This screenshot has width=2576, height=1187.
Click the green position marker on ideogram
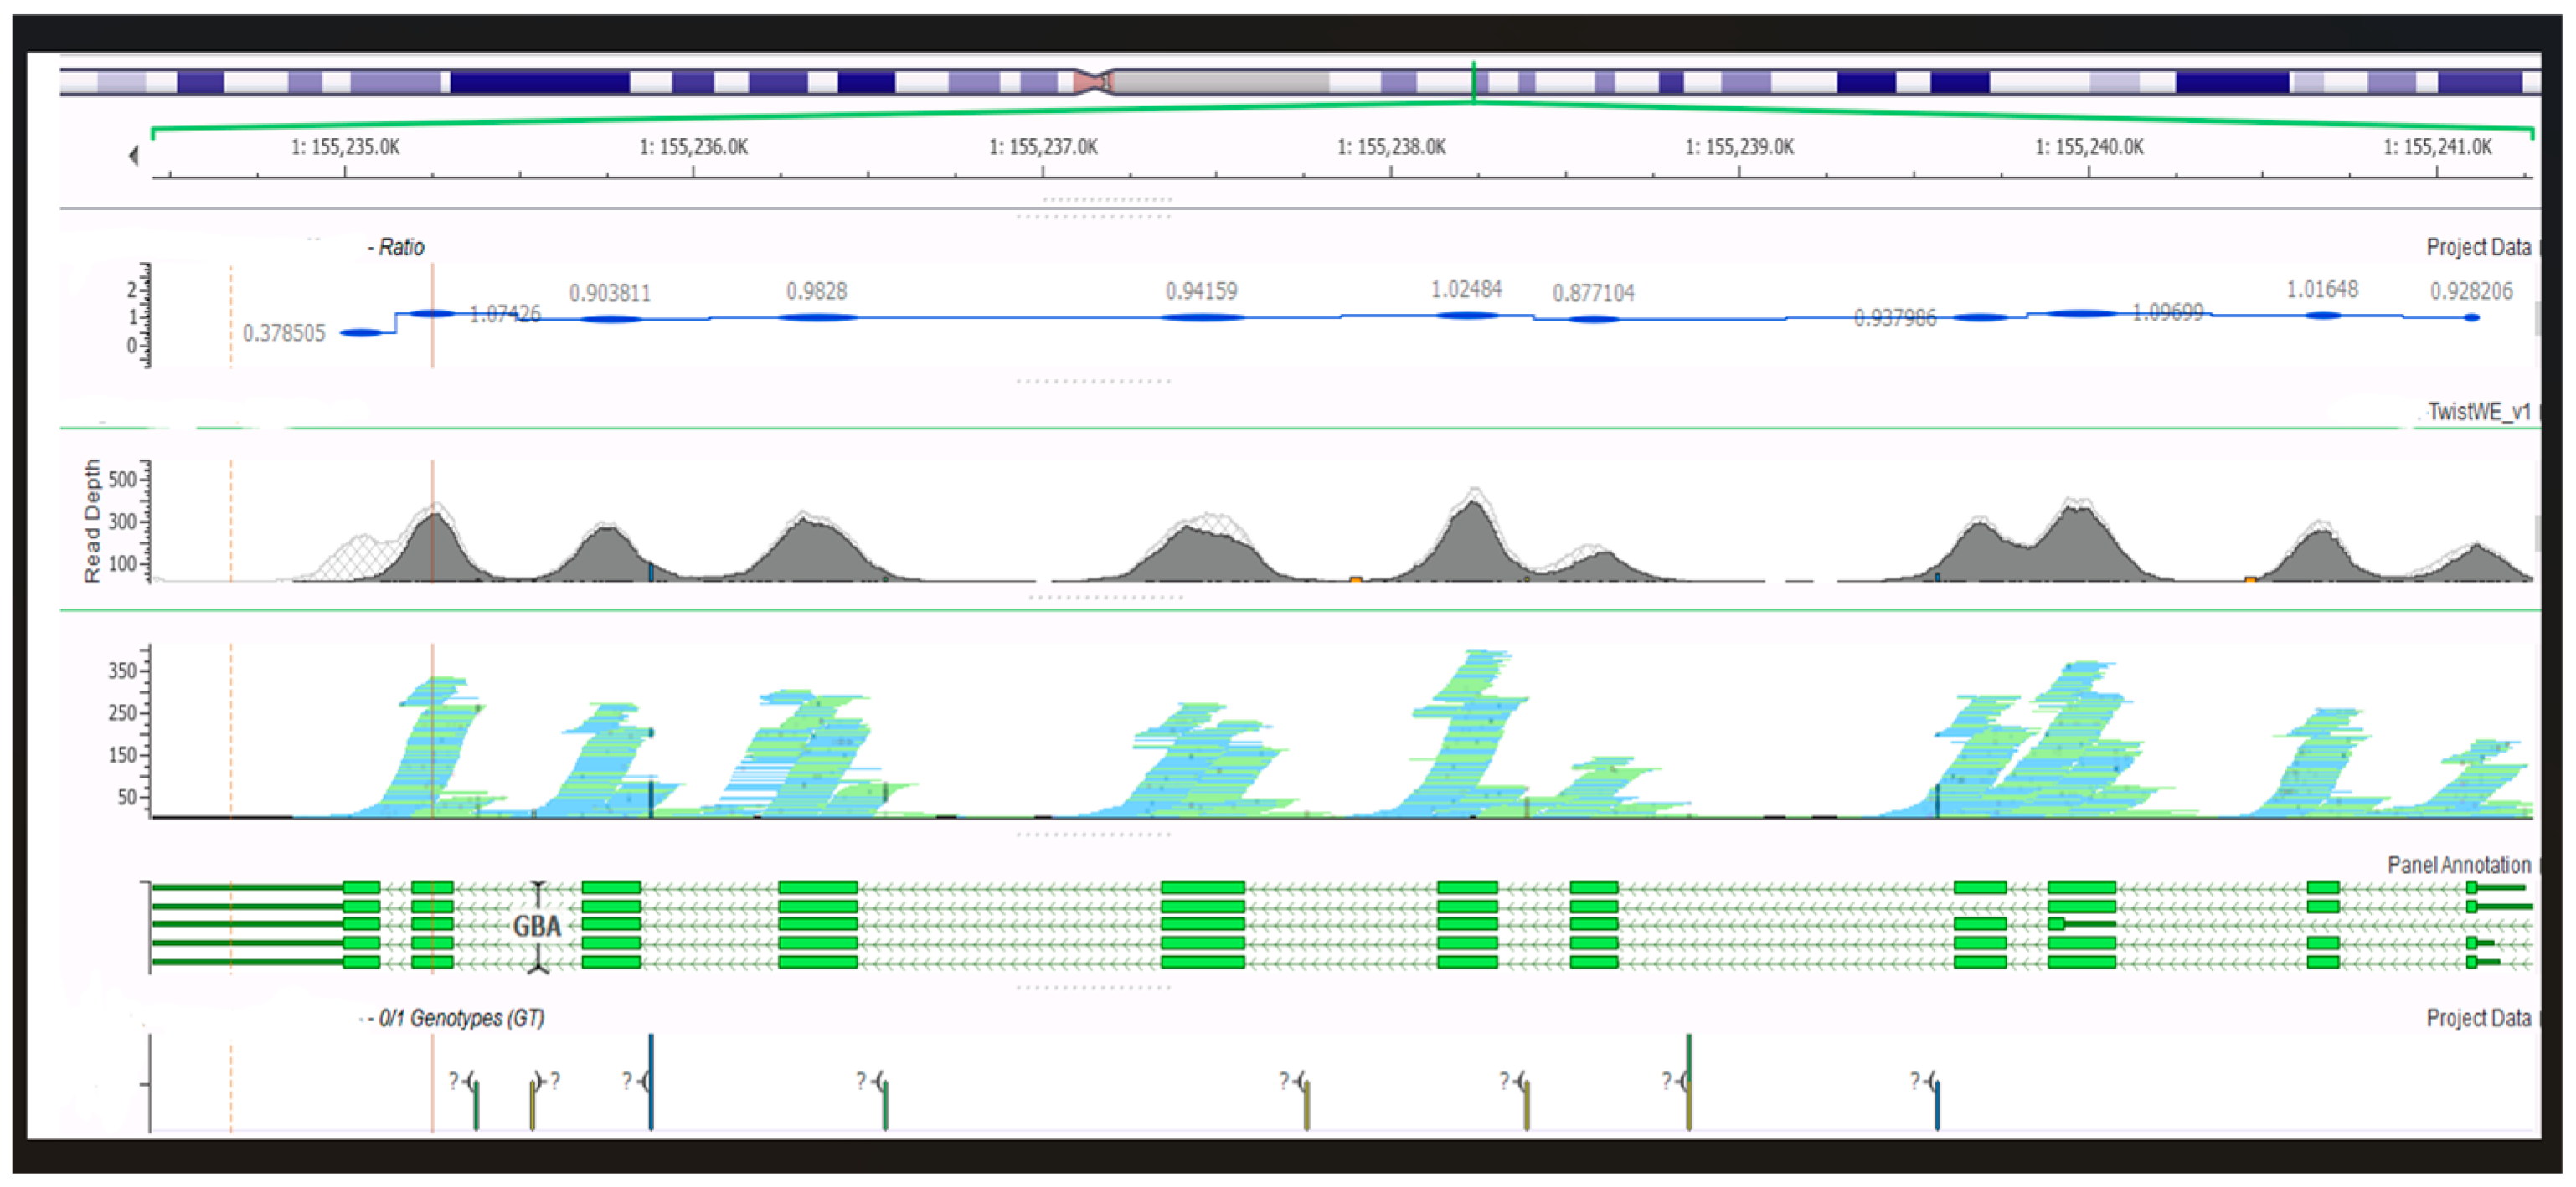(1473, 81)
